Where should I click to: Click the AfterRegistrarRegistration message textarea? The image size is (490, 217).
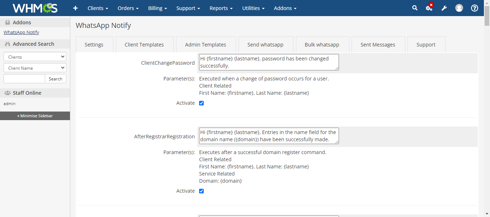coord(269,136)
